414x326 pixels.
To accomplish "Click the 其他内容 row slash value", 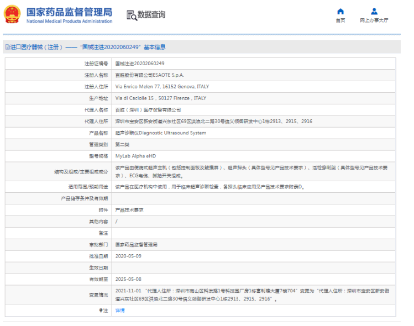I will click(117, 222).
